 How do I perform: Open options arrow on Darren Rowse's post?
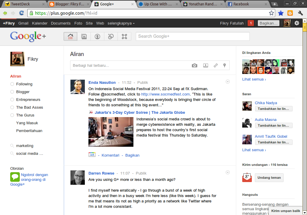[228, 172]
